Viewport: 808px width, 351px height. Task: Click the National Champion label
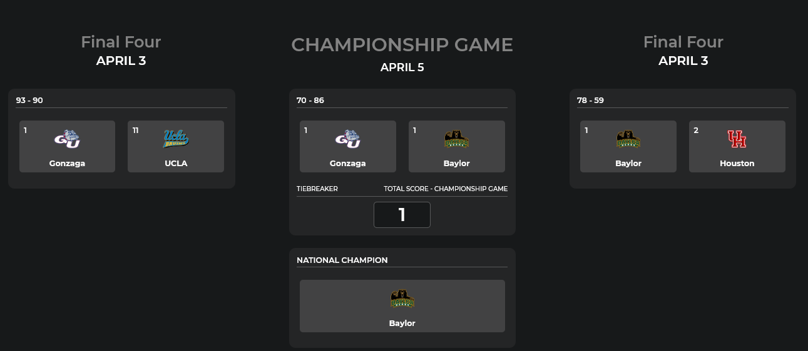coord(342,260)
